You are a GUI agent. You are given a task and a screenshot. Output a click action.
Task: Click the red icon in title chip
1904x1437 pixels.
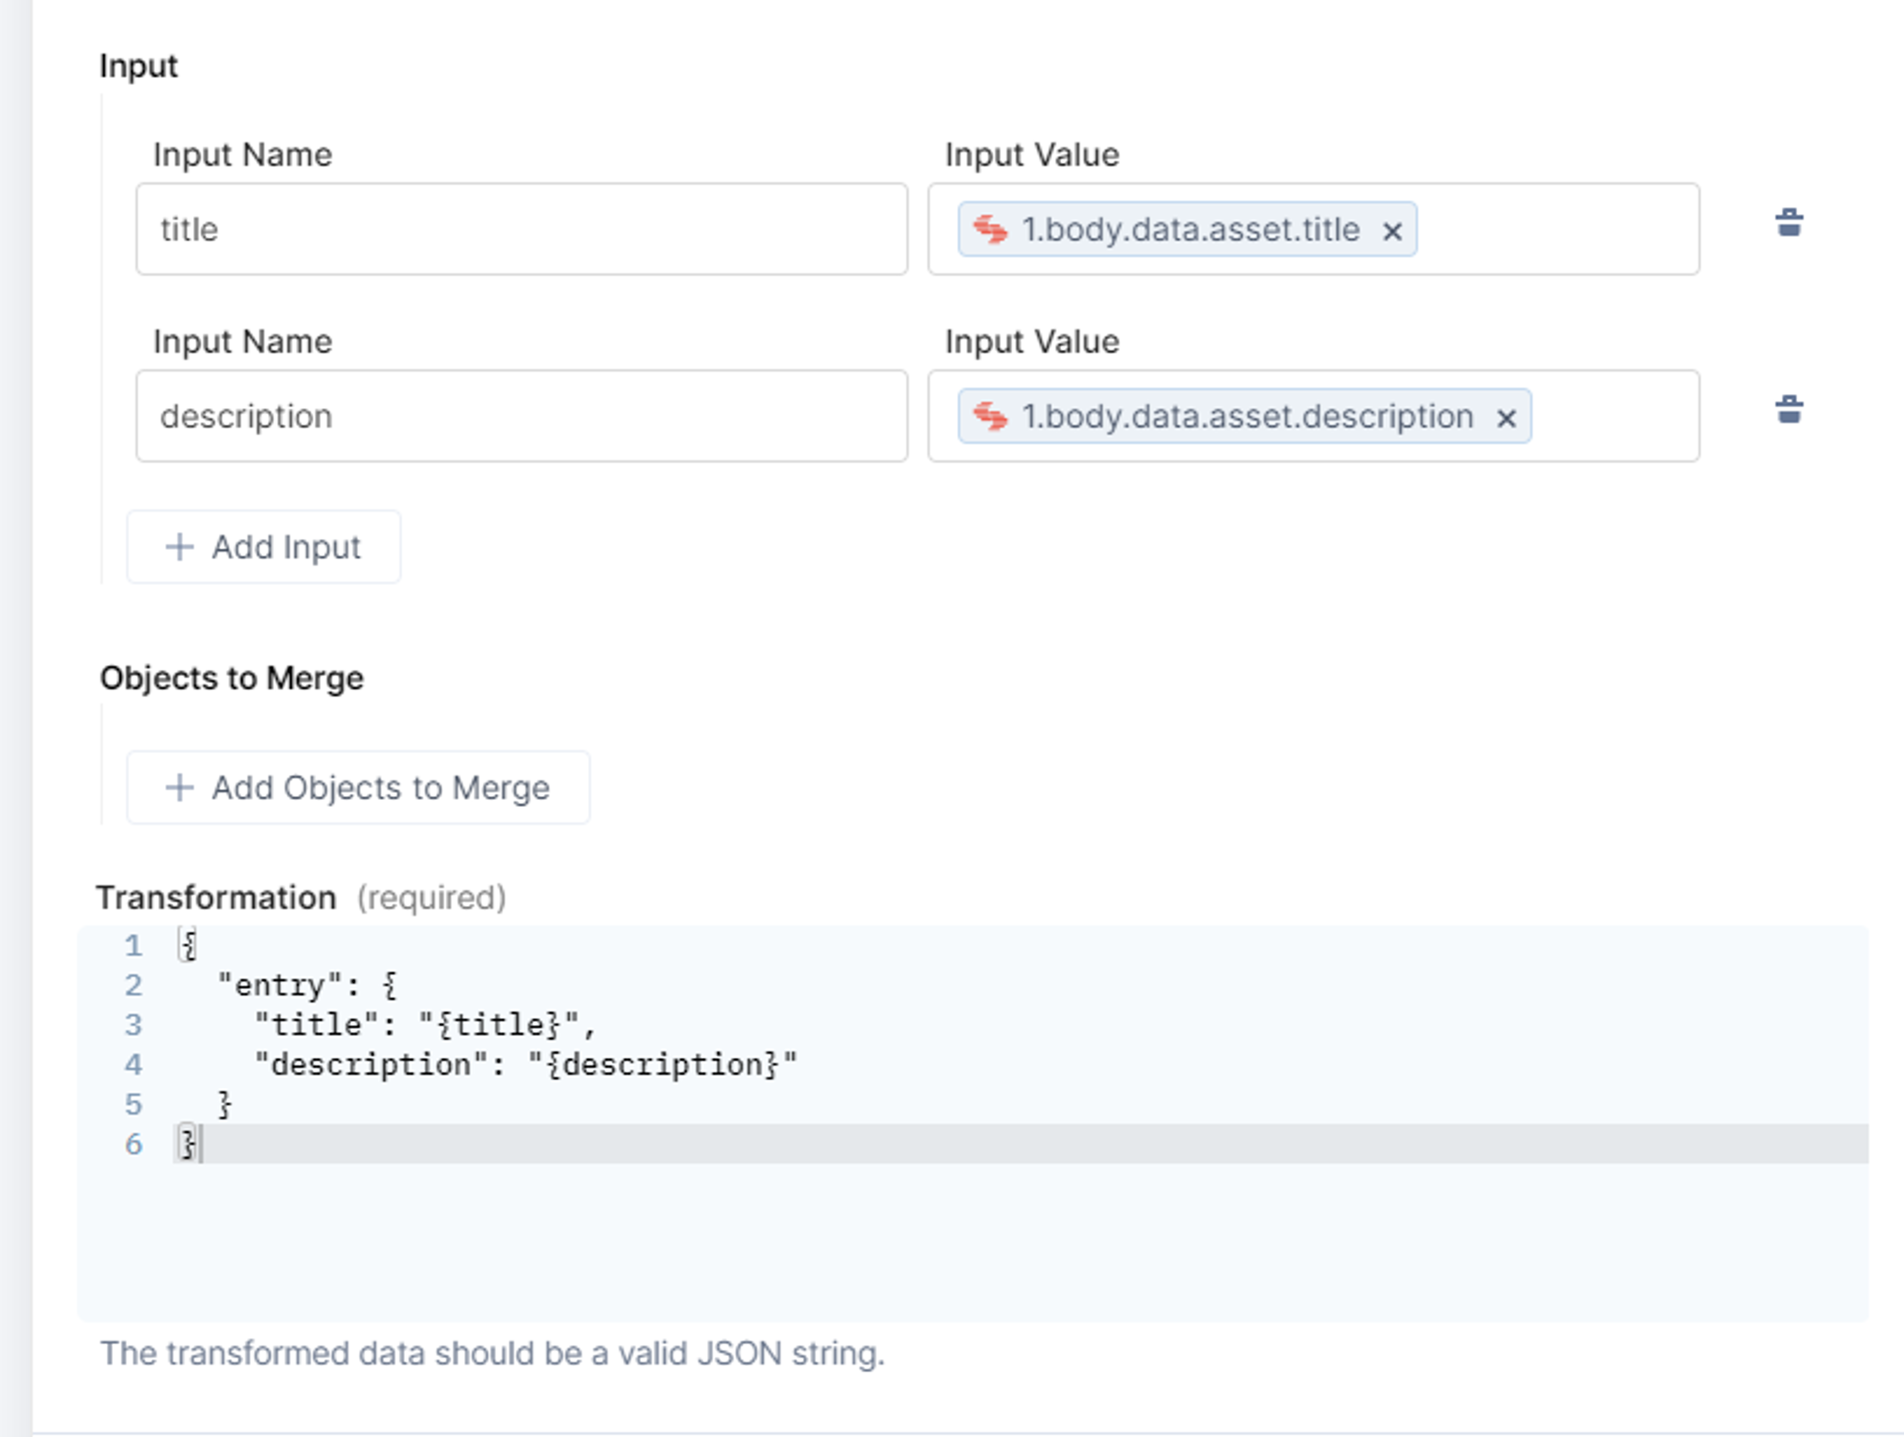click(x=990, y=229)
